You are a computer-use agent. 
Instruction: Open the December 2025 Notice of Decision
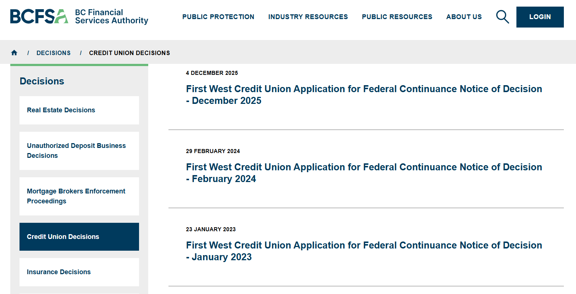pyautogui.click(x=364, y=95)
